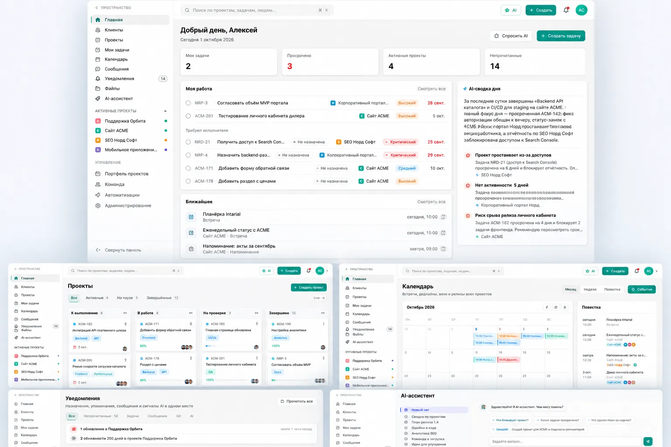Select the 'На паузе' tab in Проекты window
The height and width of the screenshot is (447, 671).
click(x=127, y=298)
